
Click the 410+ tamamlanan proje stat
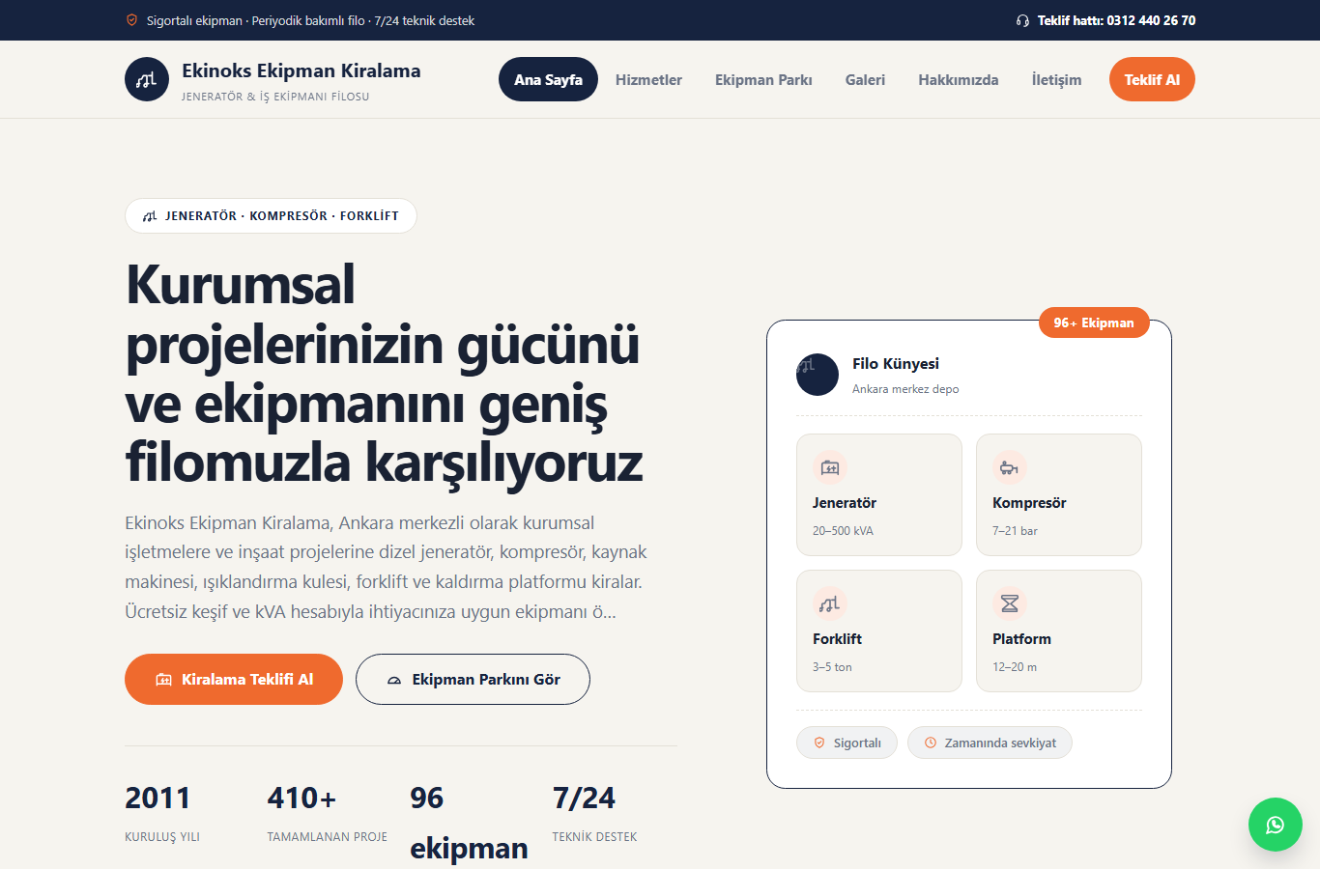tap(327, 814)
